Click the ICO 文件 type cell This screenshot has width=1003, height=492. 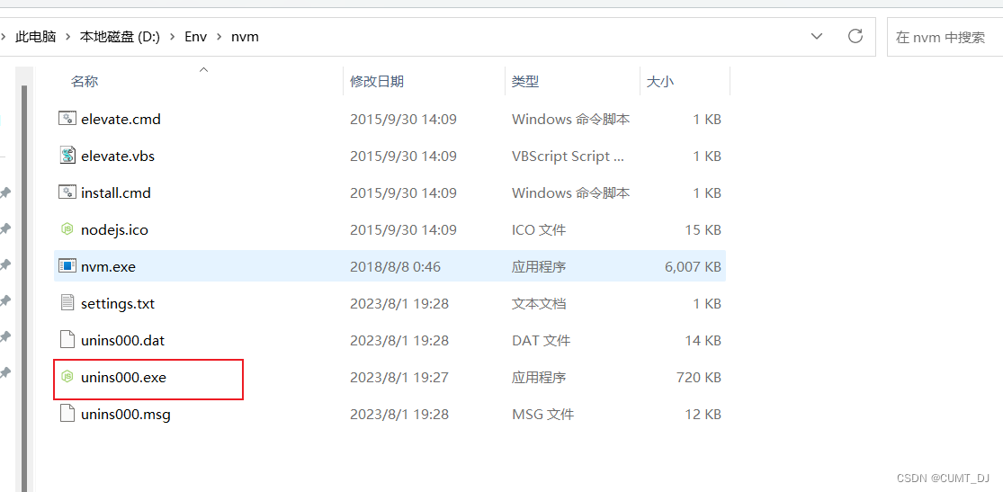point(539,229)
